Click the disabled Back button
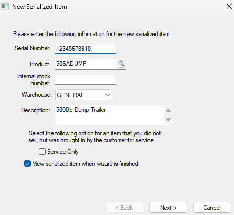 pyautogui.click(x=124, y=208)
